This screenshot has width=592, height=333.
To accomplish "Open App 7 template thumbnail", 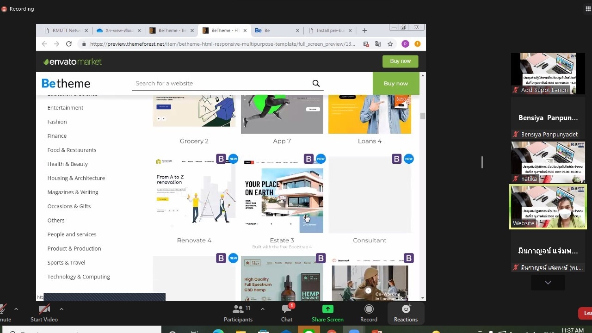I will click(x=282, y=114).
